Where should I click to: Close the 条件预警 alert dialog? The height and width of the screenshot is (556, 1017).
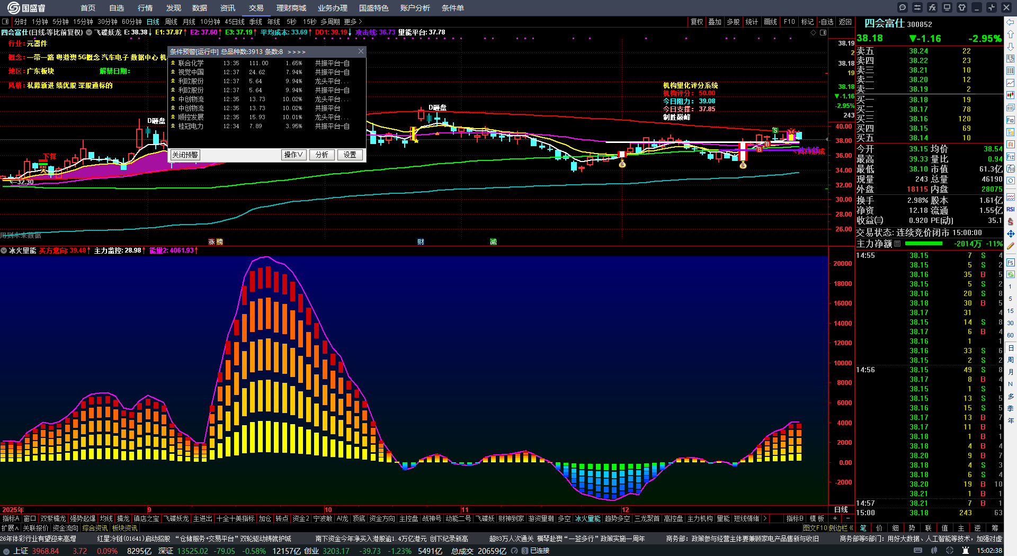361,51
